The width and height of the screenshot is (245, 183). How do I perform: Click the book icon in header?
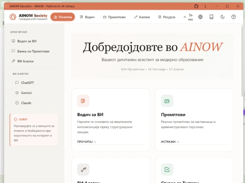tap(211, 17)
